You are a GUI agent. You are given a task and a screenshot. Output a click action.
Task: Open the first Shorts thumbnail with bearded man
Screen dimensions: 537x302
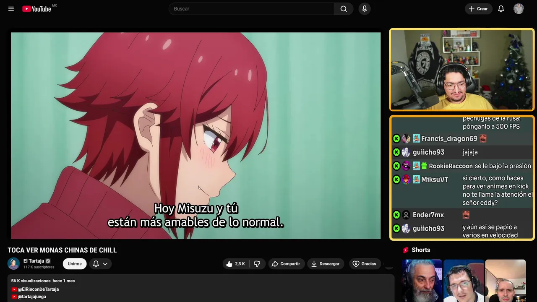pos(422,281)
